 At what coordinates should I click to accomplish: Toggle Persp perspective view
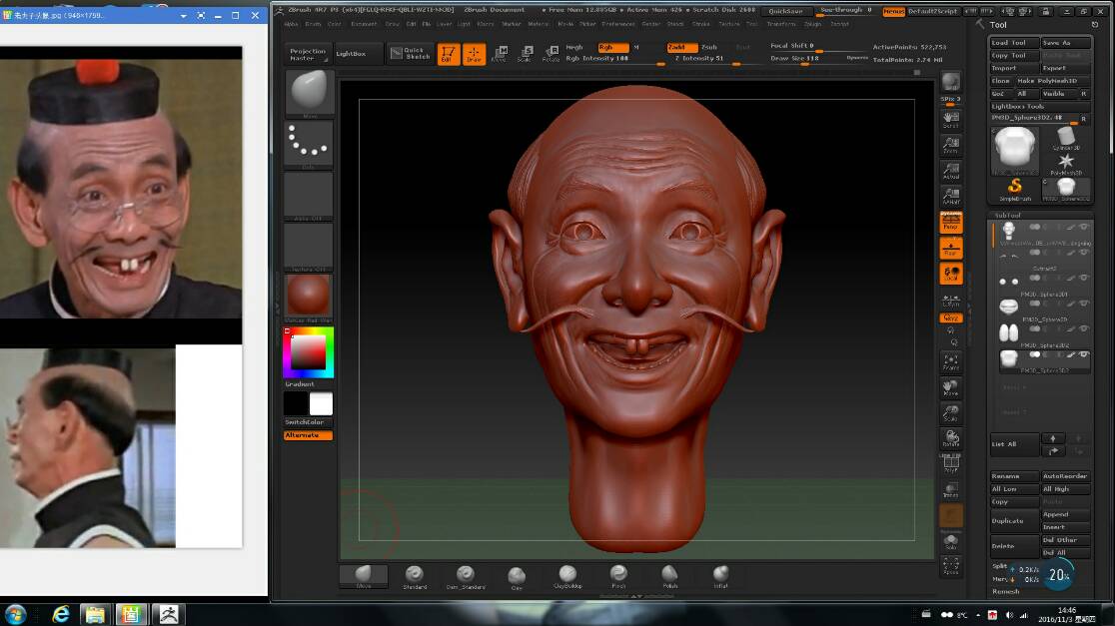(951, 223)
